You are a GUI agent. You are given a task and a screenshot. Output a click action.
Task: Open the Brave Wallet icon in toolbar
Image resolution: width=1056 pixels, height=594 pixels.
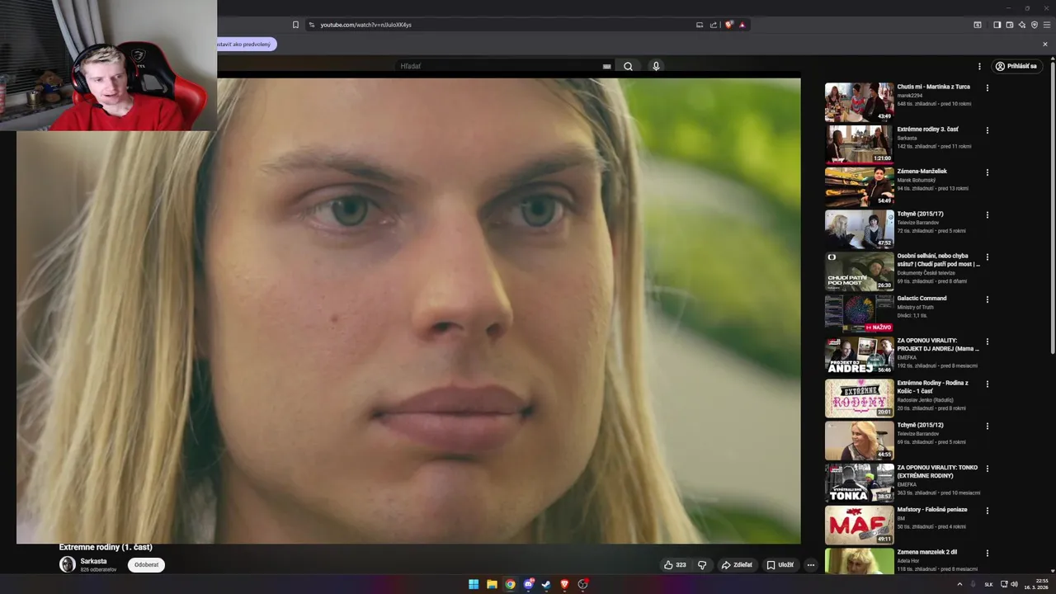1010,25
